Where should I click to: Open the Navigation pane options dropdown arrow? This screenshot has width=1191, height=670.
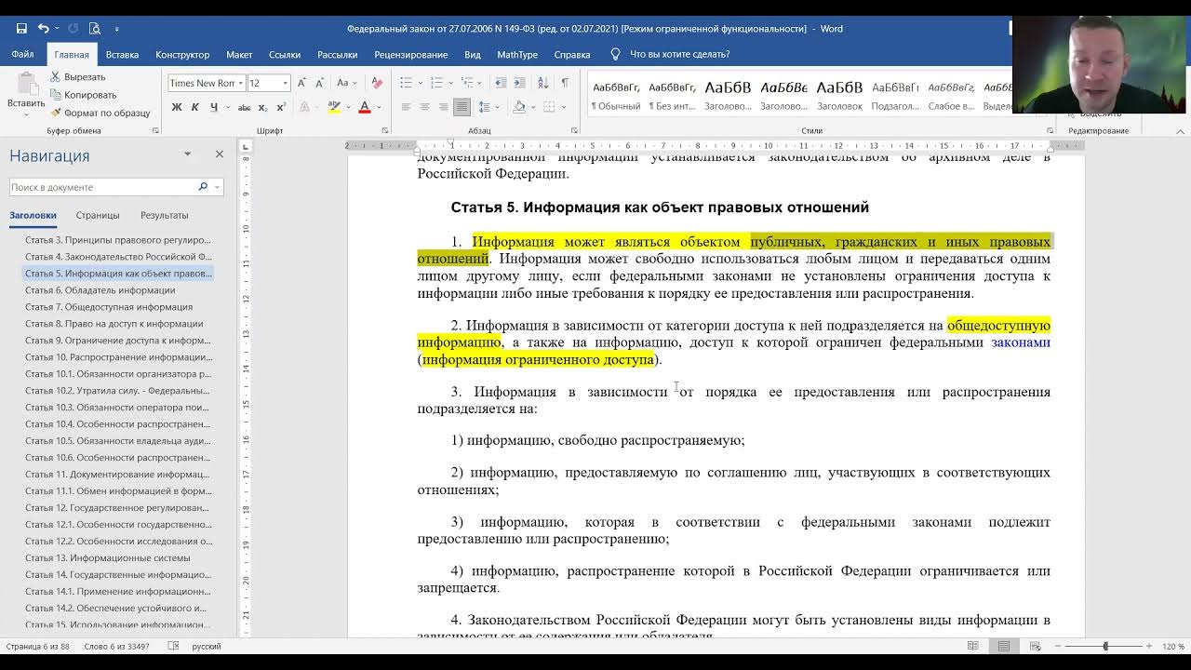[187, 154]
